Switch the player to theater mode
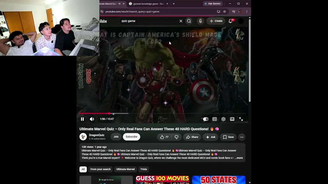 pos(232,119)
